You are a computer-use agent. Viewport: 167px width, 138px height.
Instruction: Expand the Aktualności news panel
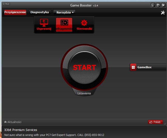pos(13,122)
